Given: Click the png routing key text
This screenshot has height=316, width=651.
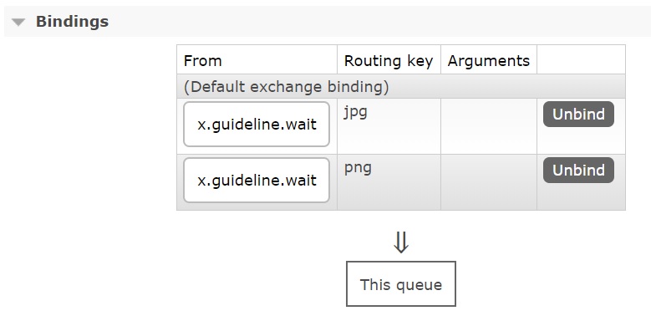Looking at the screenshot, I should click(x=358, y=168).
